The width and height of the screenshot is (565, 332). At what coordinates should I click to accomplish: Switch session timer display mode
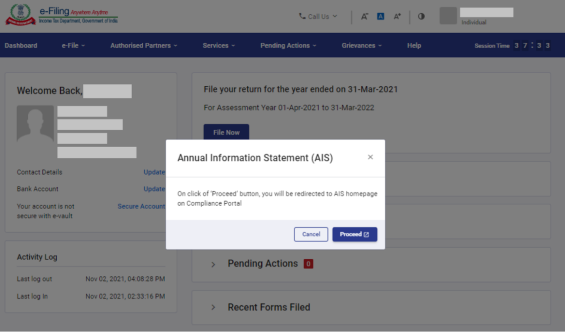click(532, 45)
